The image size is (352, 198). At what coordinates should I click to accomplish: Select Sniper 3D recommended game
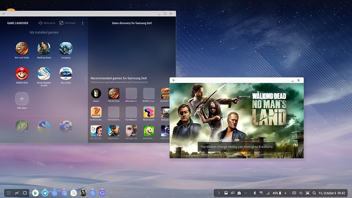114,131
